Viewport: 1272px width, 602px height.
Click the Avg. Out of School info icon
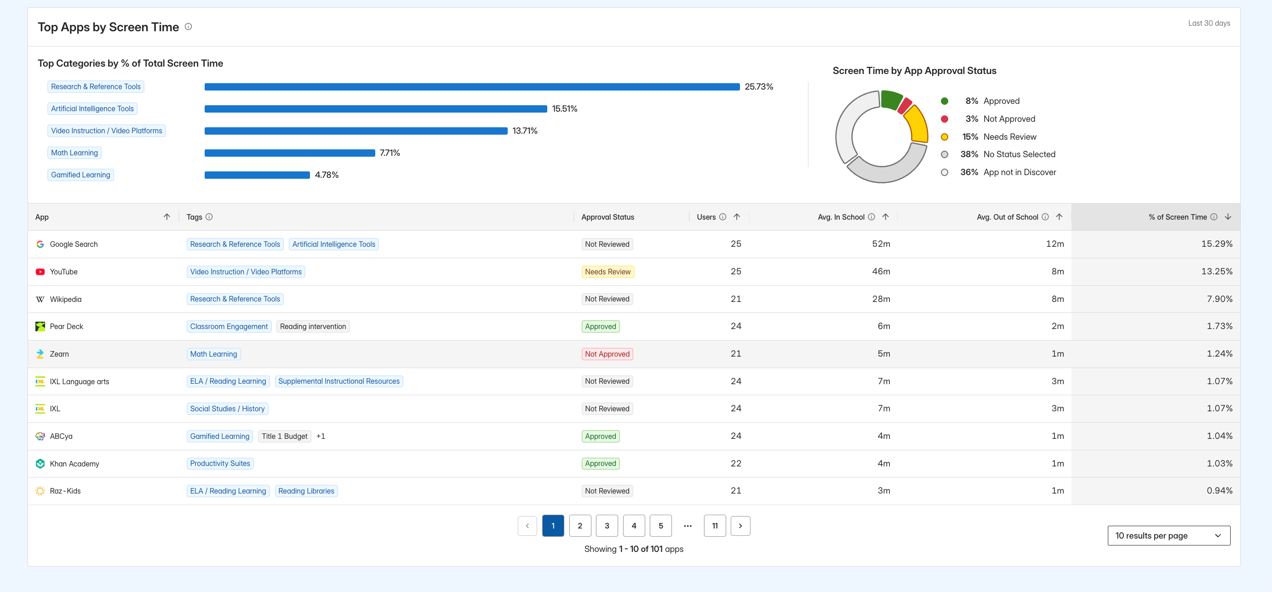pos(1045,216)
